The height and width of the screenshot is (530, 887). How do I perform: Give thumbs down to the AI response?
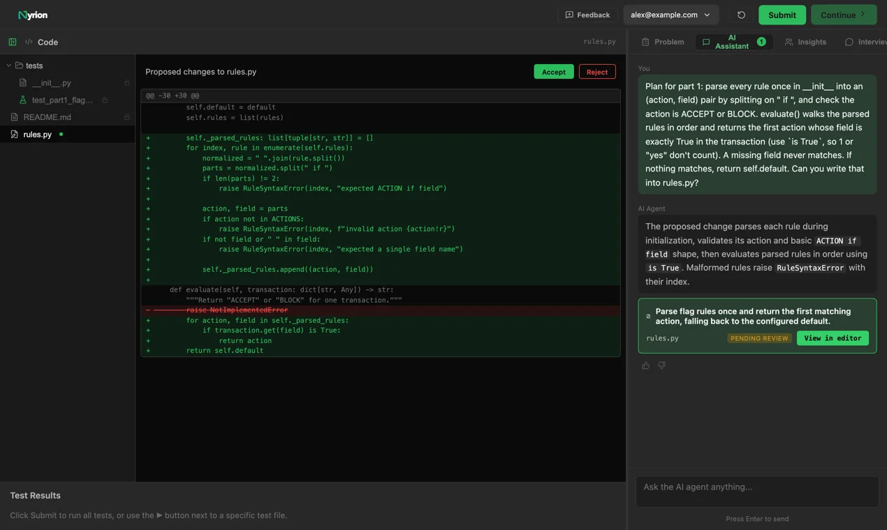tap(661, 365)
